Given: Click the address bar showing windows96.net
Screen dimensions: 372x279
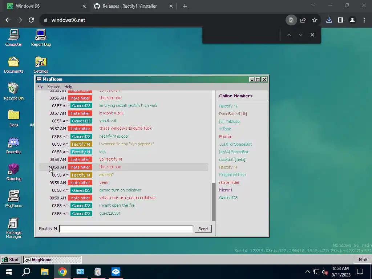Looking at the screenshot, I should [x=161, y=20].
